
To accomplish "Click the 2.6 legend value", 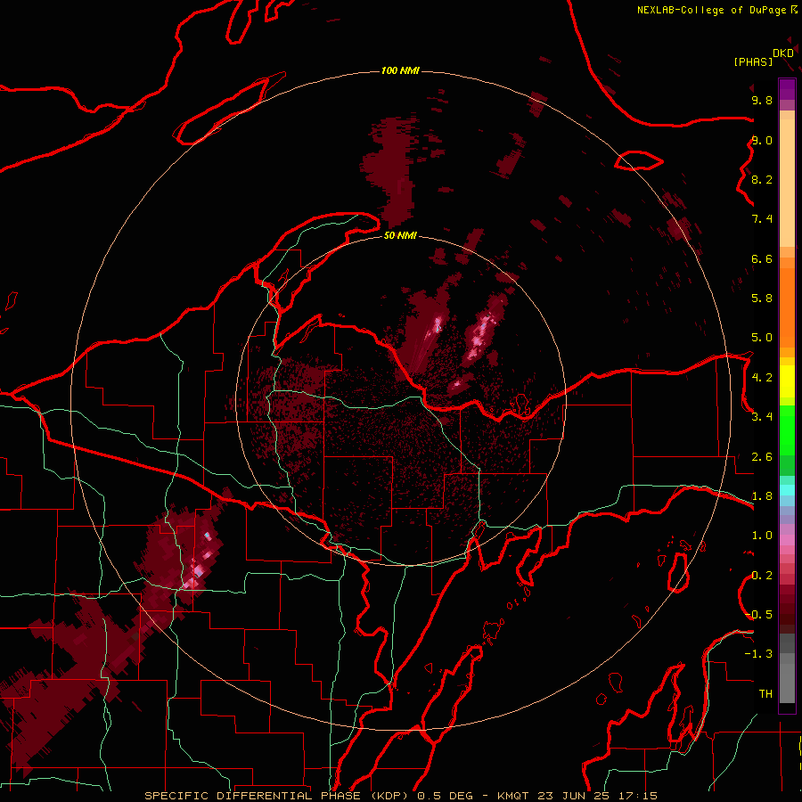I will [x=762, y=457].
